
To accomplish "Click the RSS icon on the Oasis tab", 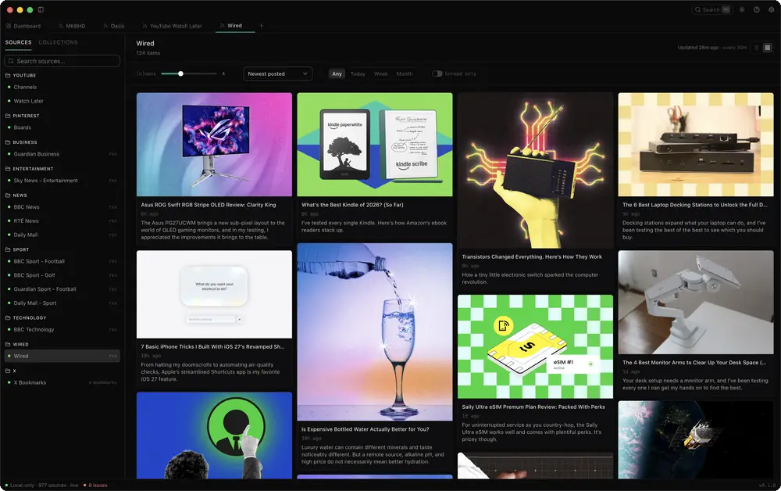I will (105, 26).
